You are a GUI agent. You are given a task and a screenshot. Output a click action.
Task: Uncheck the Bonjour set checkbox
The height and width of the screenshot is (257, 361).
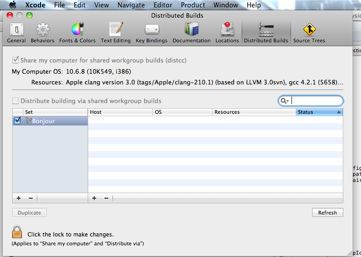pyautogui.click(x=17, y=120)
